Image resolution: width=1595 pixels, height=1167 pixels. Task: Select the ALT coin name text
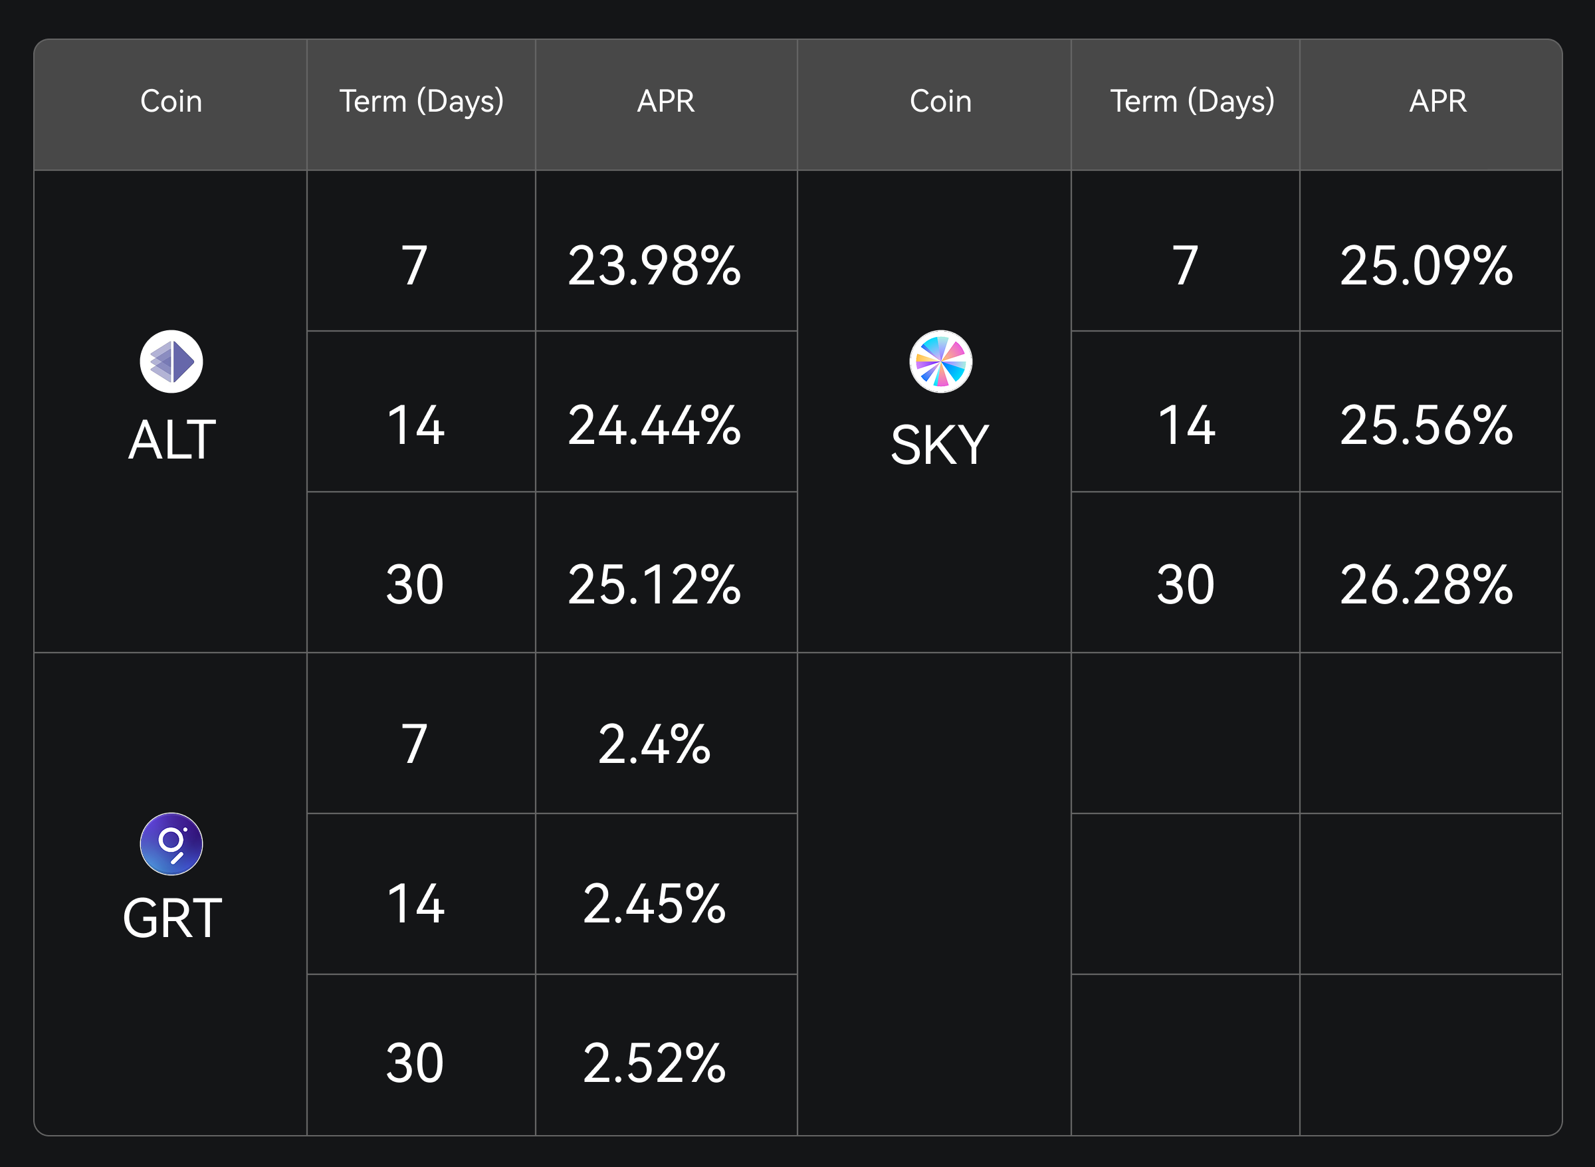[171, 439]
